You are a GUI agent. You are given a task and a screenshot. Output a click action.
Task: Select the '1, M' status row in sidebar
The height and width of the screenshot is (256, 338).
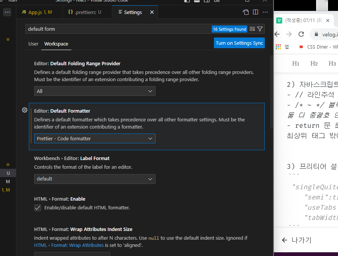6,190
